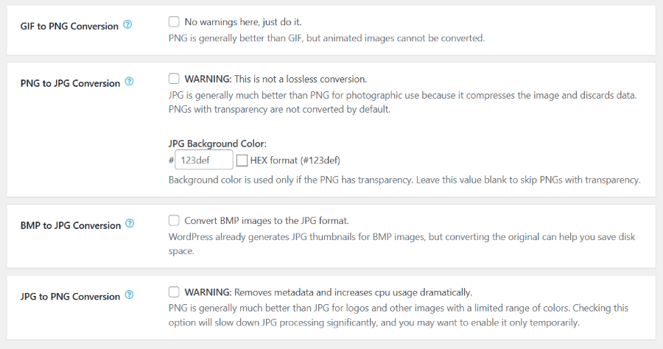Enable the JPG to PNG conversion checkbox

174,292
